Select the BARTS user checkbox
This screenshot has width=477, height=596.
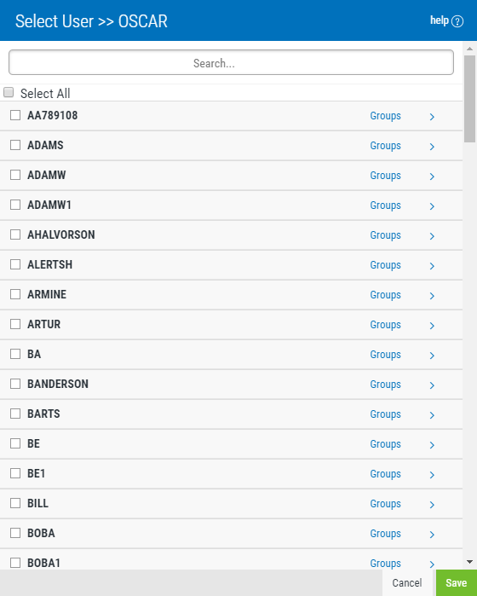15,414
